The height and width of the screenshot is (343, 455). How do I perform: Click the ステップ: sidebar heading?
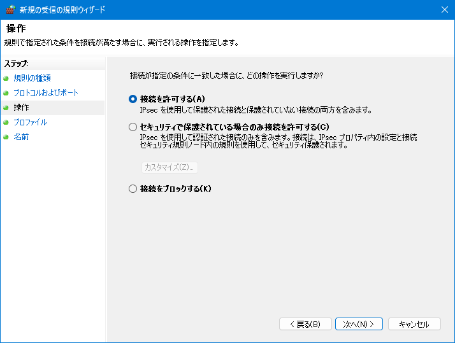pos(16,64)
